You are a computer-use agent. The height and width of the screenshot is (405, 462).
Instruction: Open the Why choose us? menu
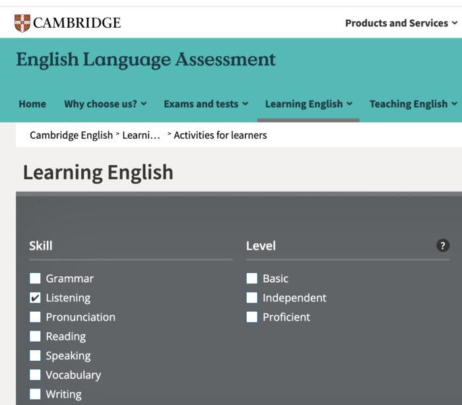coord(106,104)
